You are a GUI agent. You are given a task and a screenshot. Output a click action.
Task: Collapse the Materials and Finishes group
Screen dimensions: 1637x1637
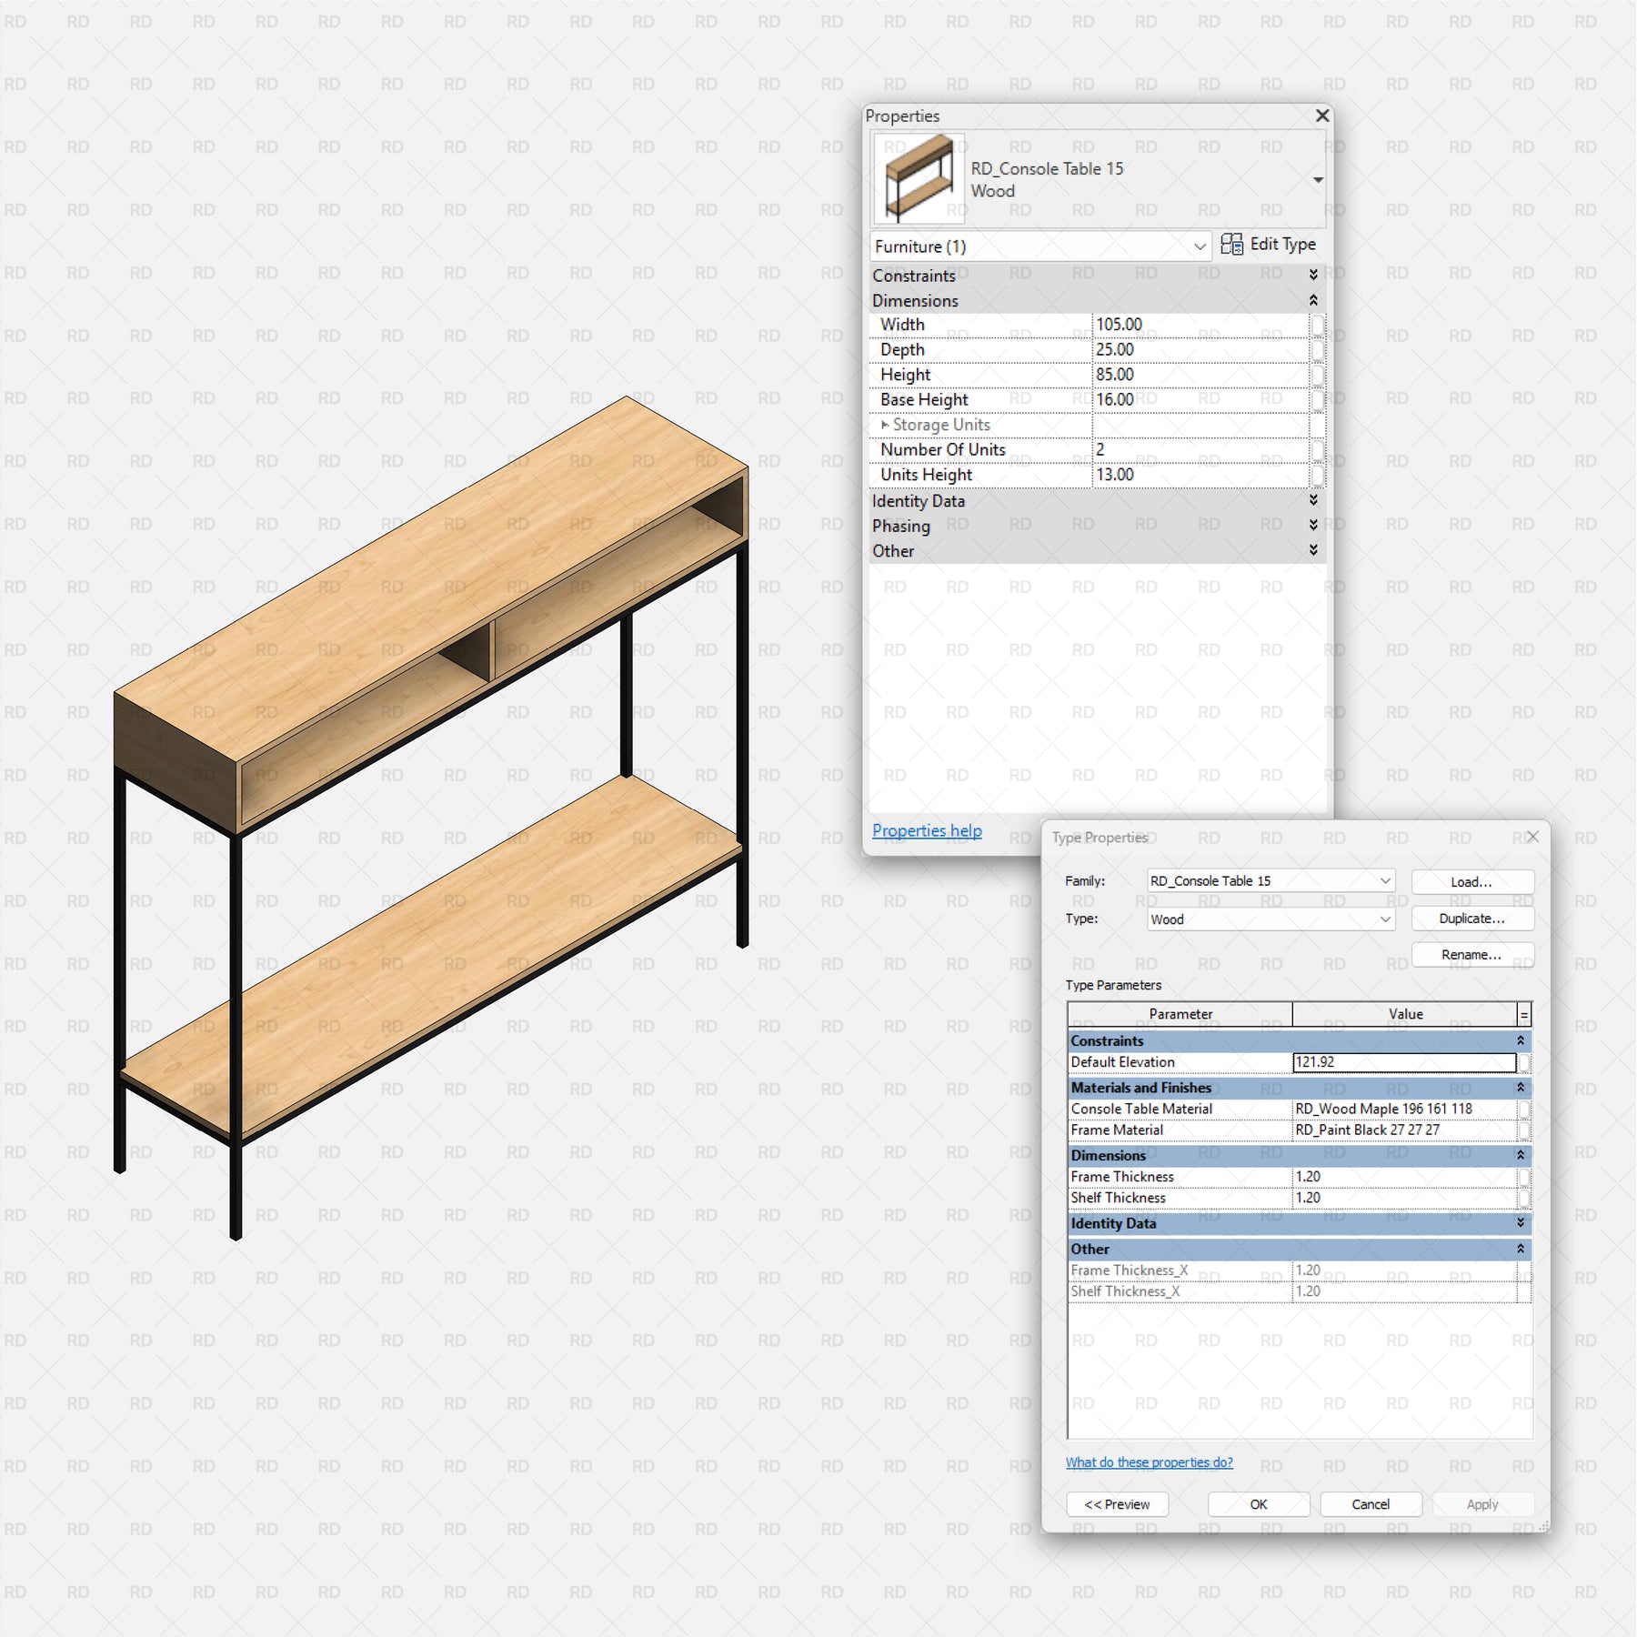(x=1520, y=1088)
